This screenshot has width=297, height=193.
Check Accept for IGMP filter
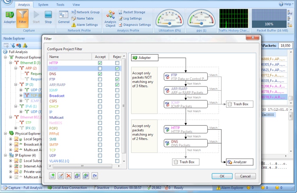pyautogui.click(x=100, y=90)
